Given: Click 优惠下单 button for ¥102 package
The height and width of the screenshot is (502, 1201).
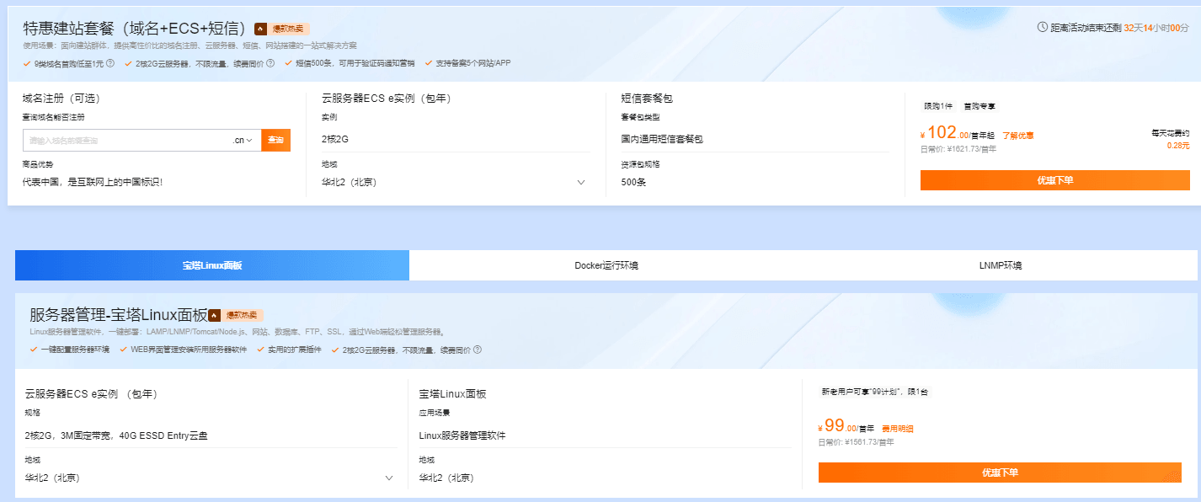Looking at the screenshot, I should point(1054,180).
